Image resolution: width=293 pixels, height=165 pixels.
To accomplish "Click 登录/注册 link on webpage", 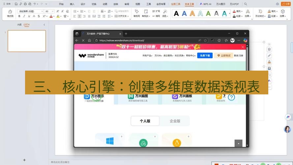I will [x=238, y=55].
